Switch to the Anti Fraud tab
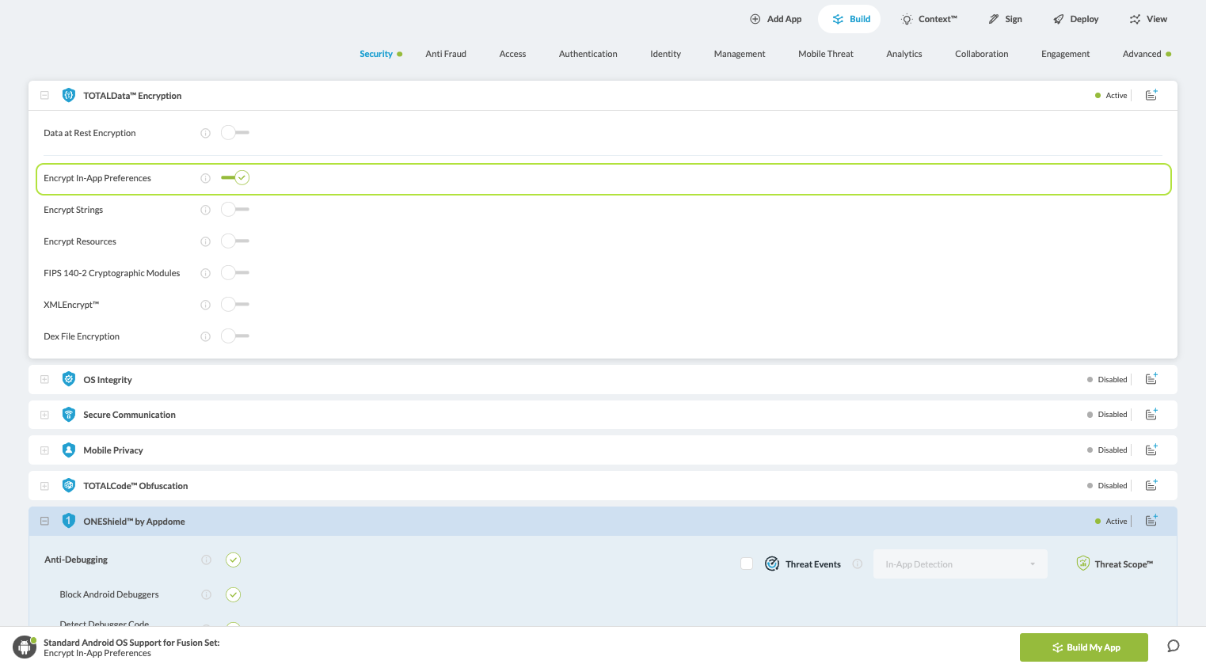The width and height of the screenshot is (1206, 668). click(x=445, y=54)
